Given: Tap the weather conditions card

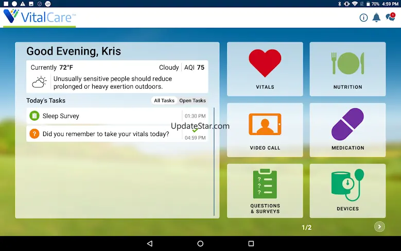Looking at the screenshot, I should click(117, 76).
